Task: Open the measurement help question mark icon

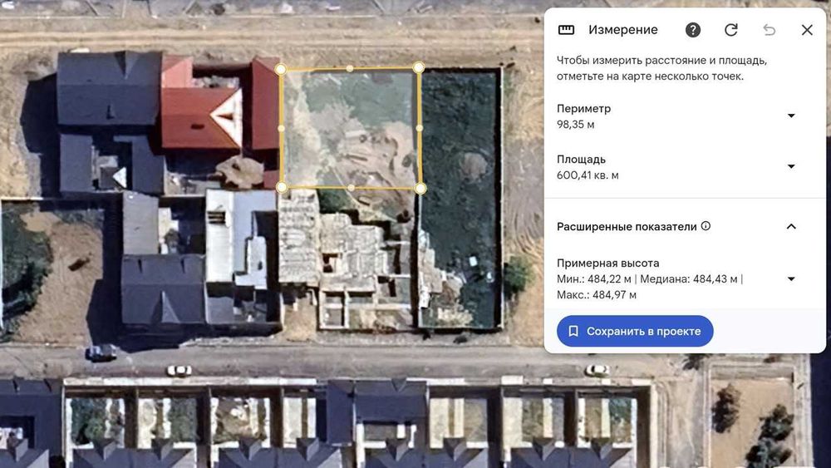Action: [693, 30]
